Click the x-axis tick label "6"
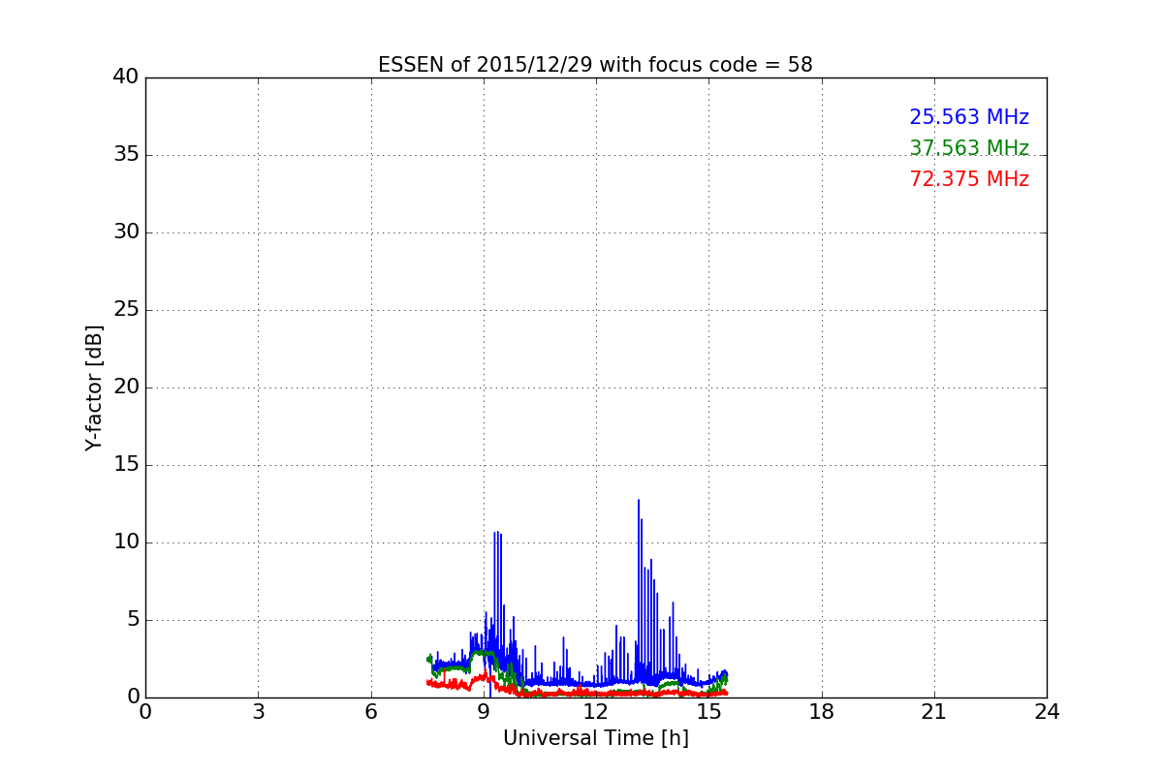 [370, 712]
